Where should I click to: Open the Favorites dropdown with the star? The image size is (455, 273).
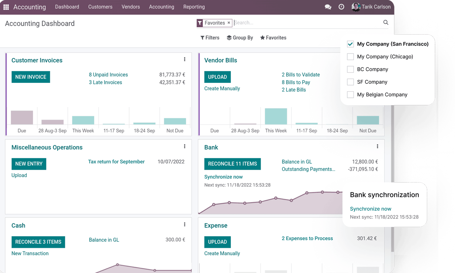click(273, 38)
